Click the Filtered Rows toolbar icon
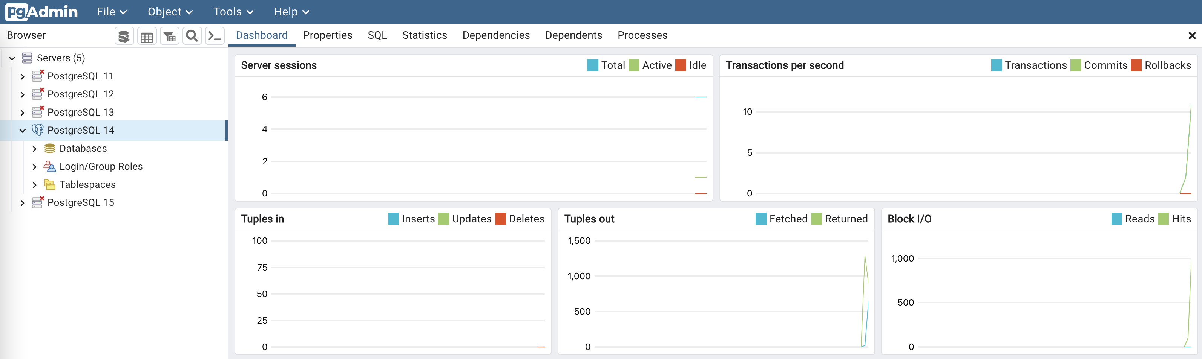The image size is (1202, 359). tap(169, 37)
